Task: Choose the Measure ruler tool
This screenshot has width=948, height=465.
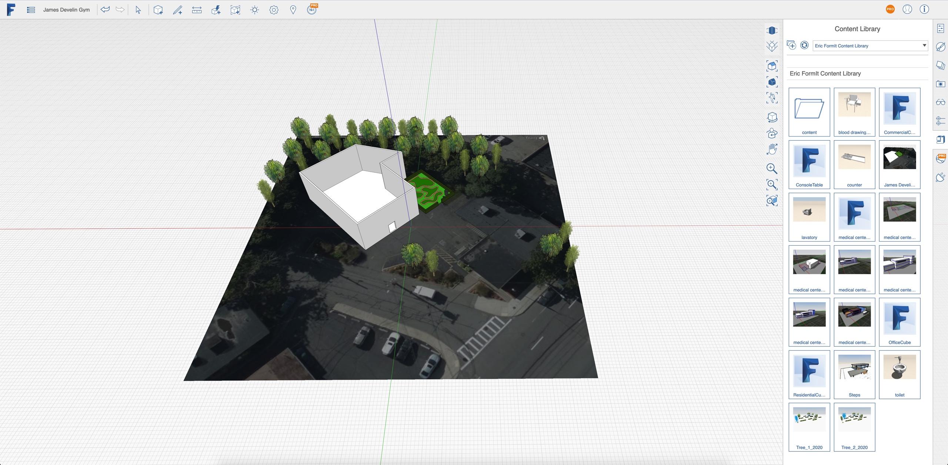Action: pos(197,10)
